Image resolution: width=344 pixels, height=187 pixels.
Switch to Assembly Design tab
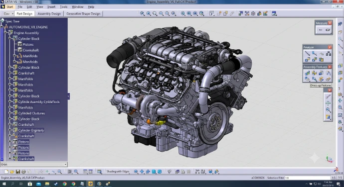pos(49,13)
